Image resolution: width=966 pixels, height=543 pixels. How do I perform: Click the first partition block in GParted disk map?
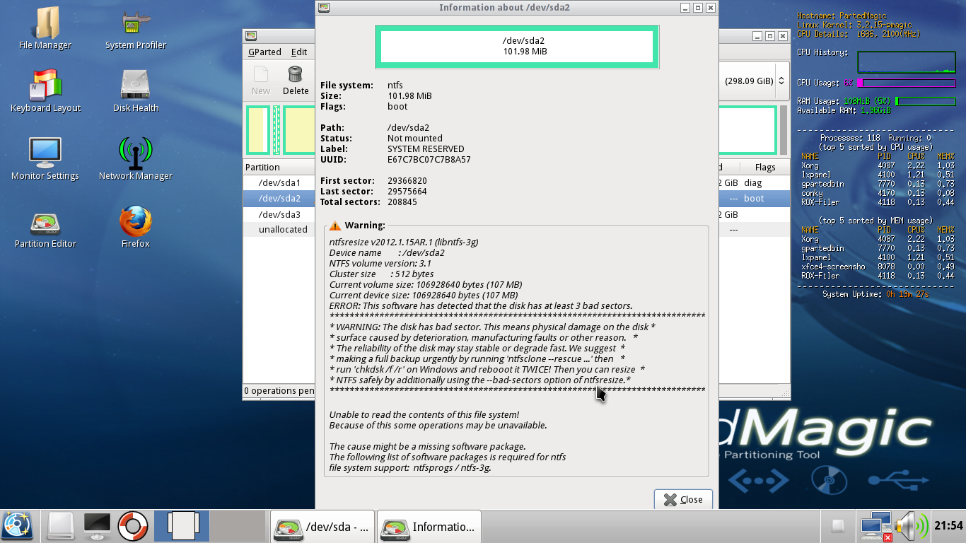click(258, 130)
